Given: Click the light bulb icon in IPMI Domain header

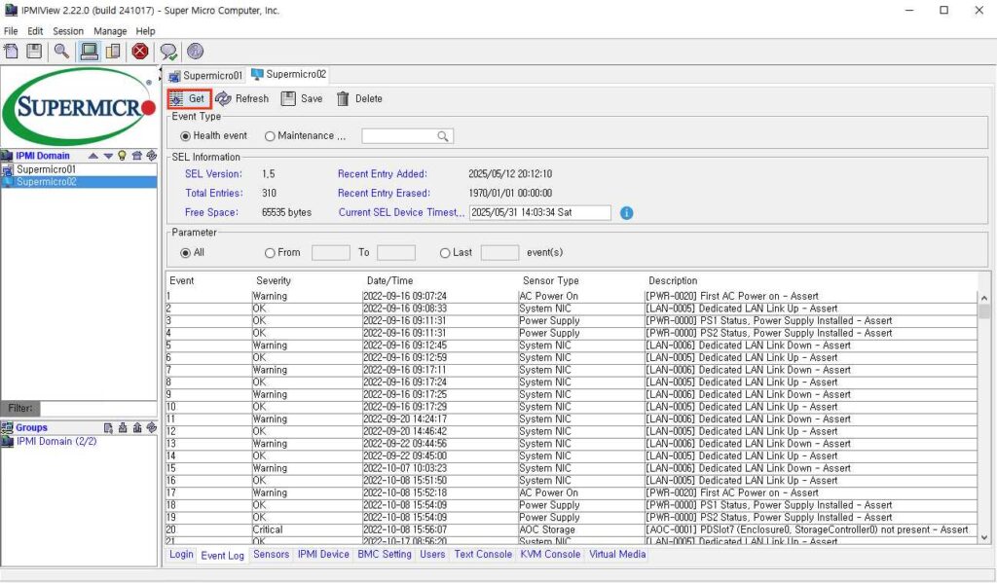Looking at the screenshot, I should point(122,155).
